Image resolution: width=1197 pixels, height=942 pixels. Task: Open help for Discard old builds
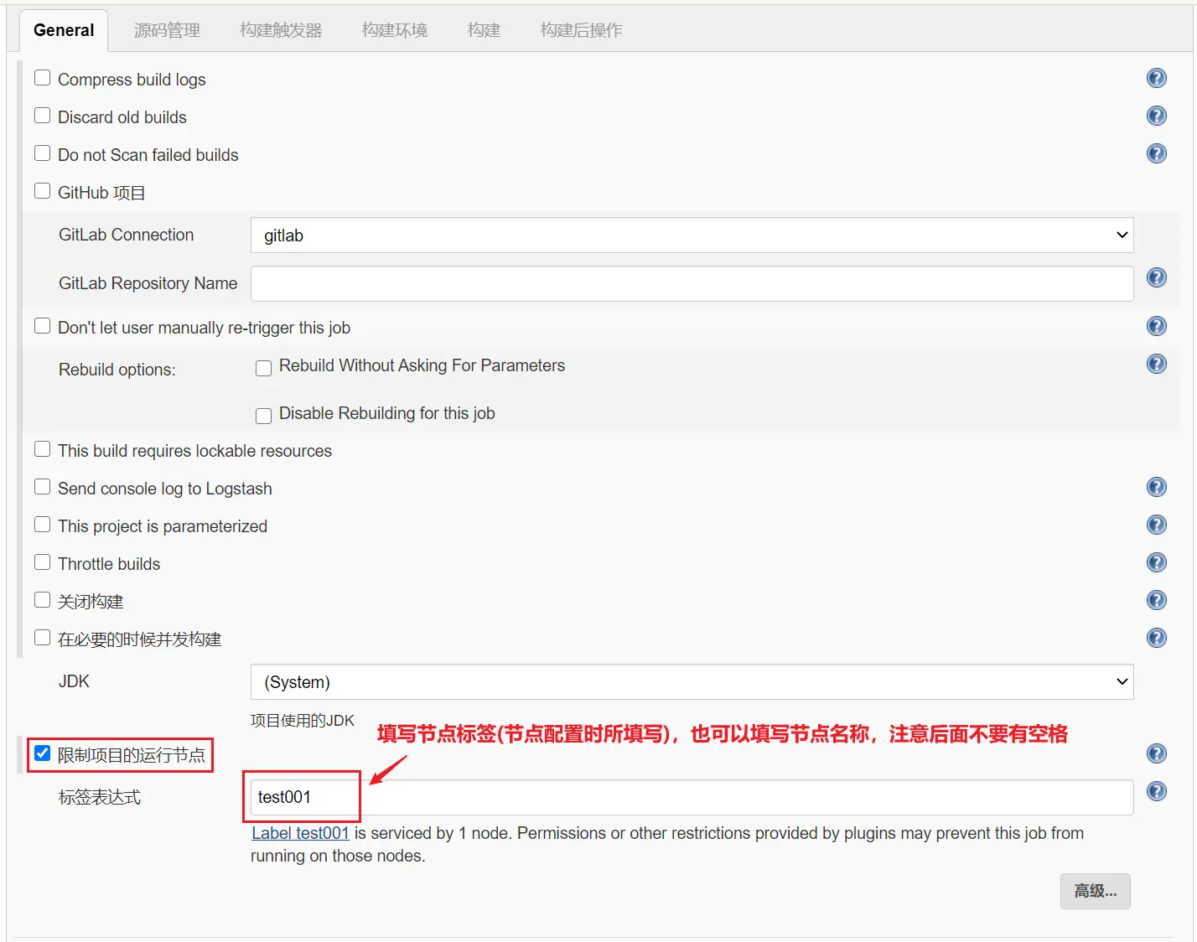coord(1156,116)
